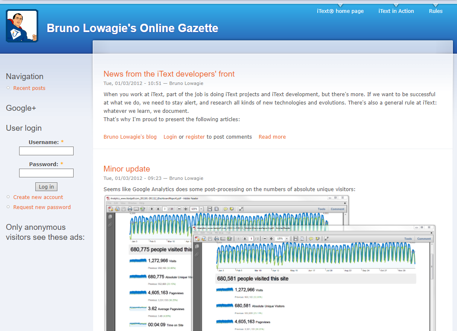Open the Create new account link
The height and width of the screenshot is (331, 457).
(38, 197)
